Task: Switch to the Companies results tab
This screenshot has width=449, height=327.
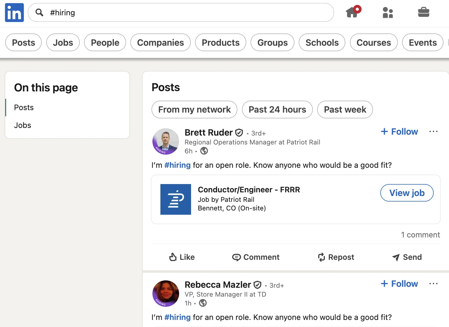Action: tap(160, 42)
